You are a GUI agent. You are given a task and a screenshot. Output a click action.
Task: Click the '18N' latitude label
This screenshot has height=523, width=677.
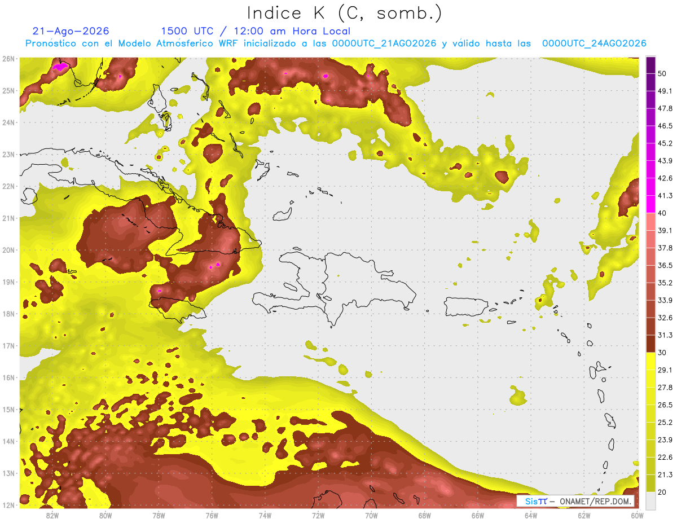coord(8,314)
